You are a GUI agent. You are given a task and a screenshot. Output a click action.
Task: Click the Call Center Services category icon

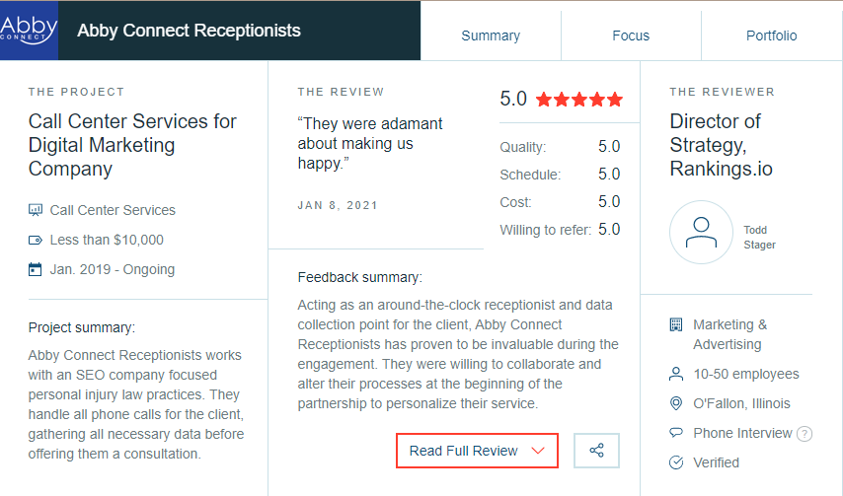[x=36, y=210]
